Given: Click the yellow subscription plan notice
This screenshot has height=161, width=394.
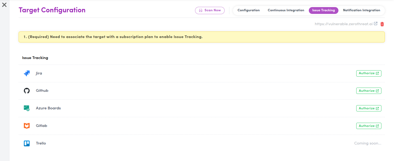Looking at the screenshot, I should tap(201, 37).
